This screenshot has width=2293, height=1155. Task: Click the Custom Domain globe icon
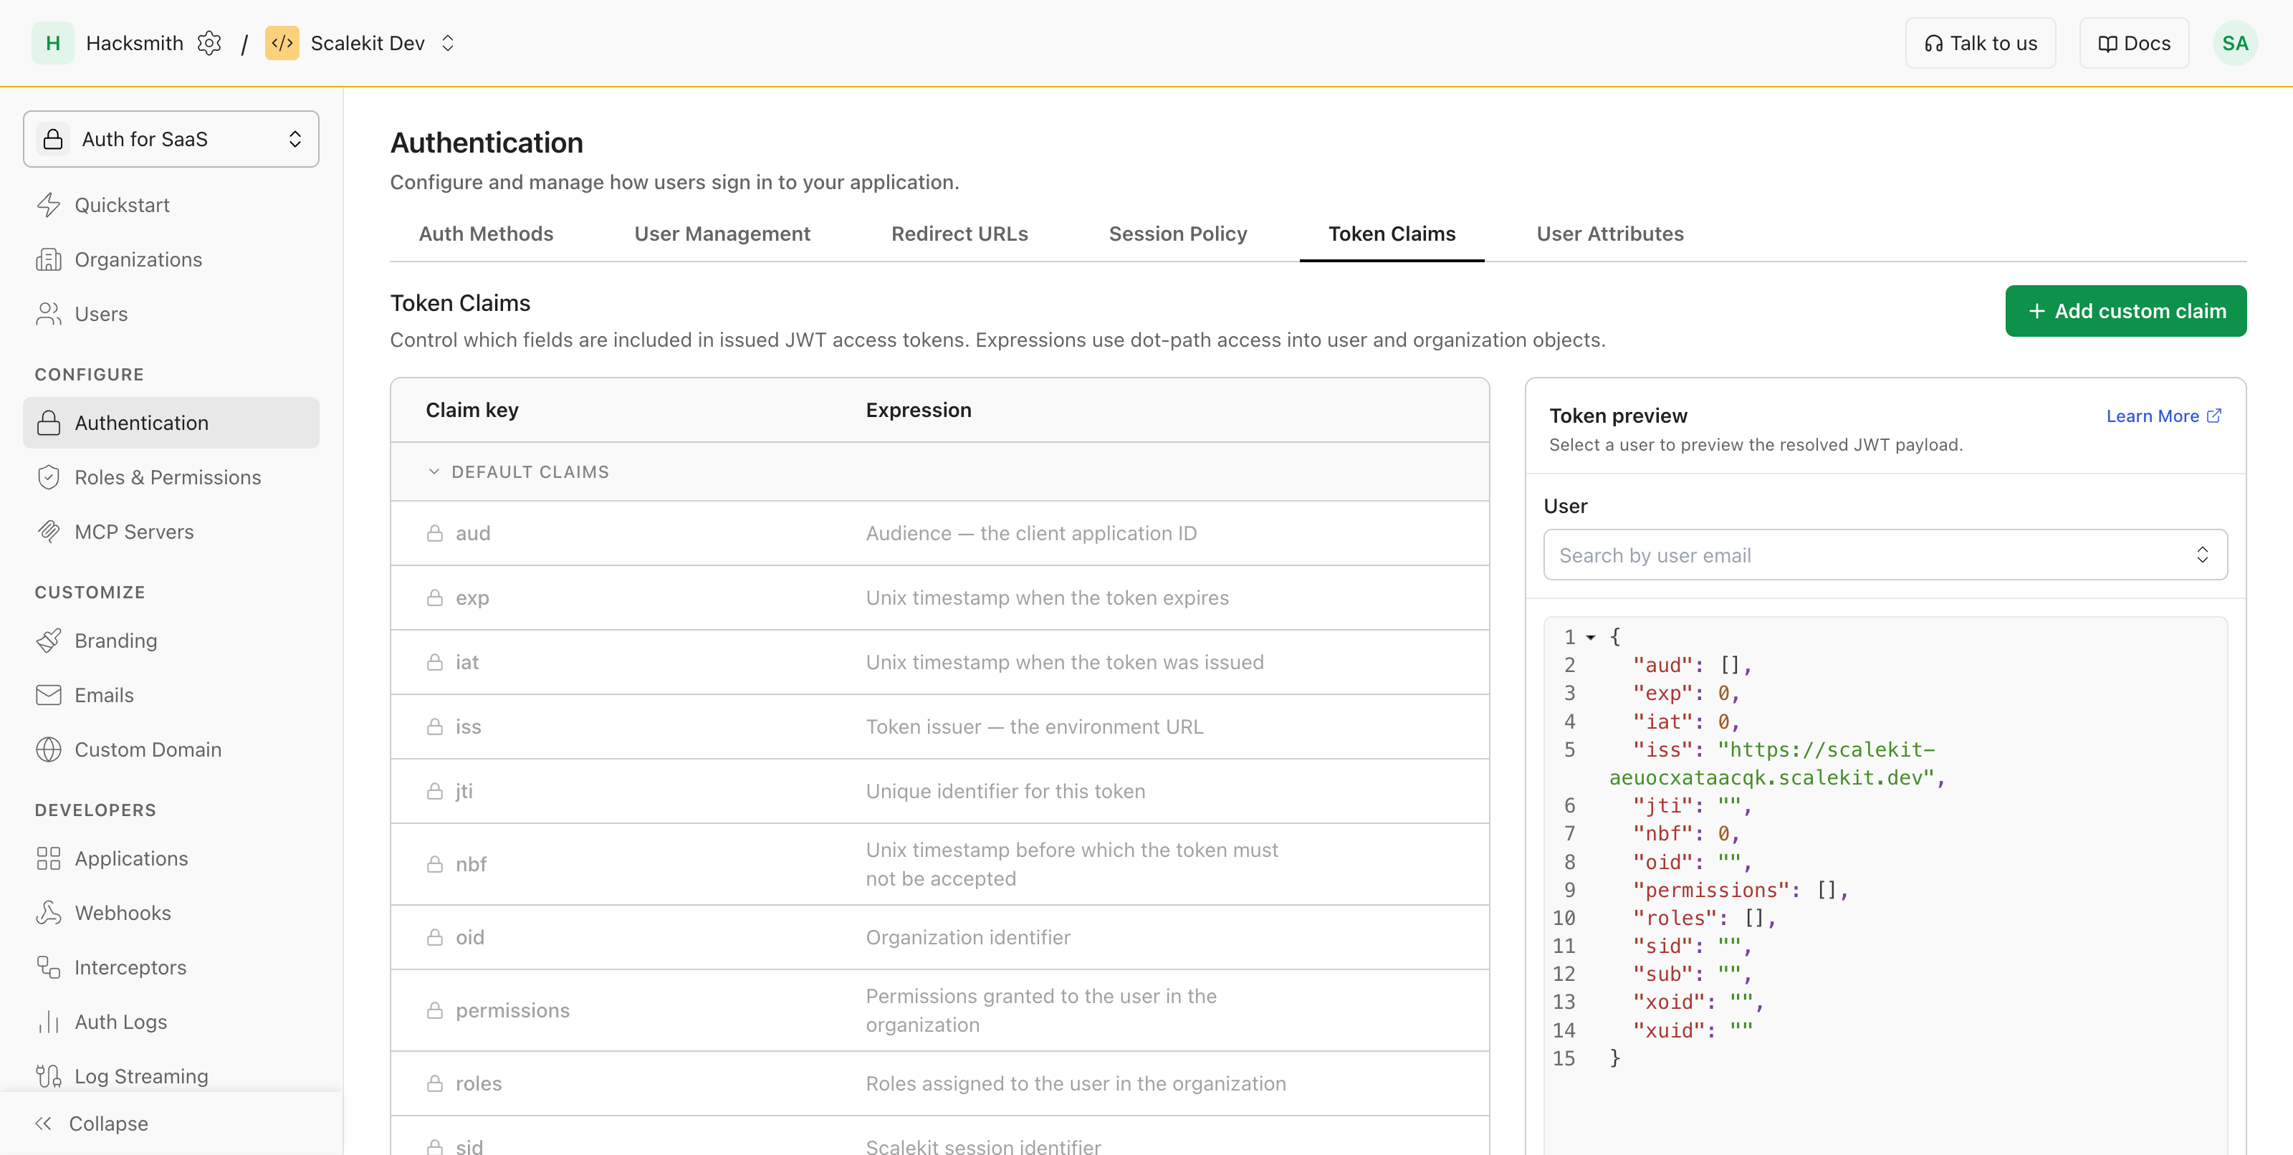[x=48, y=749]
